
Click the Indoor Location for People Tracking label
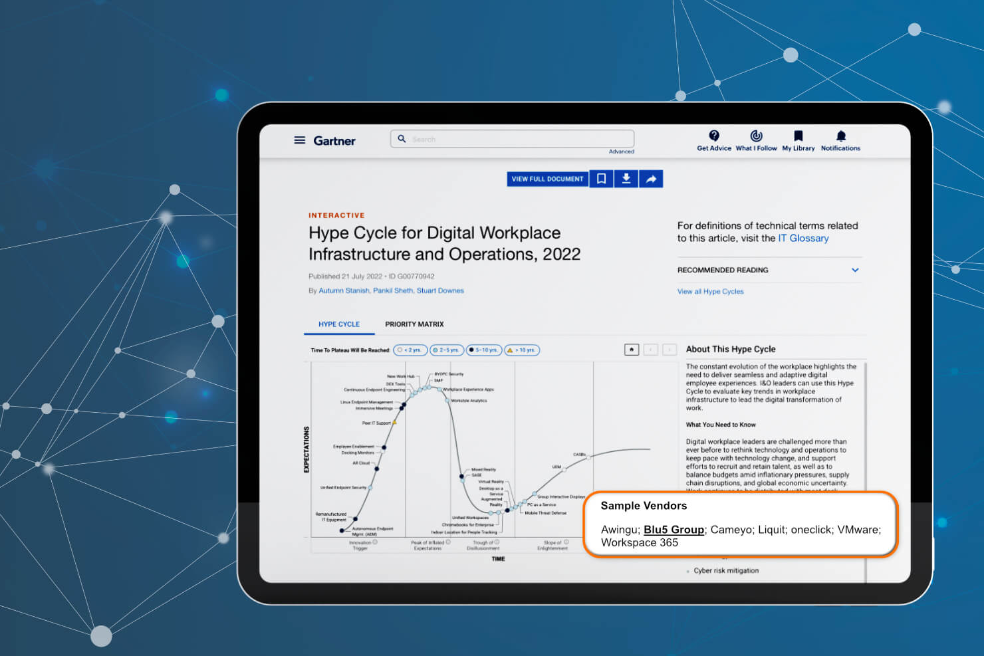point(464,532)
